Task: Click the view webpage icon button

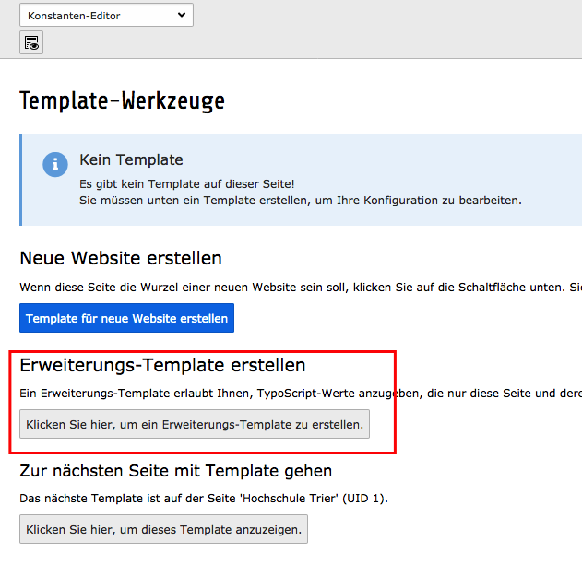Action: (x=31, y=42)
